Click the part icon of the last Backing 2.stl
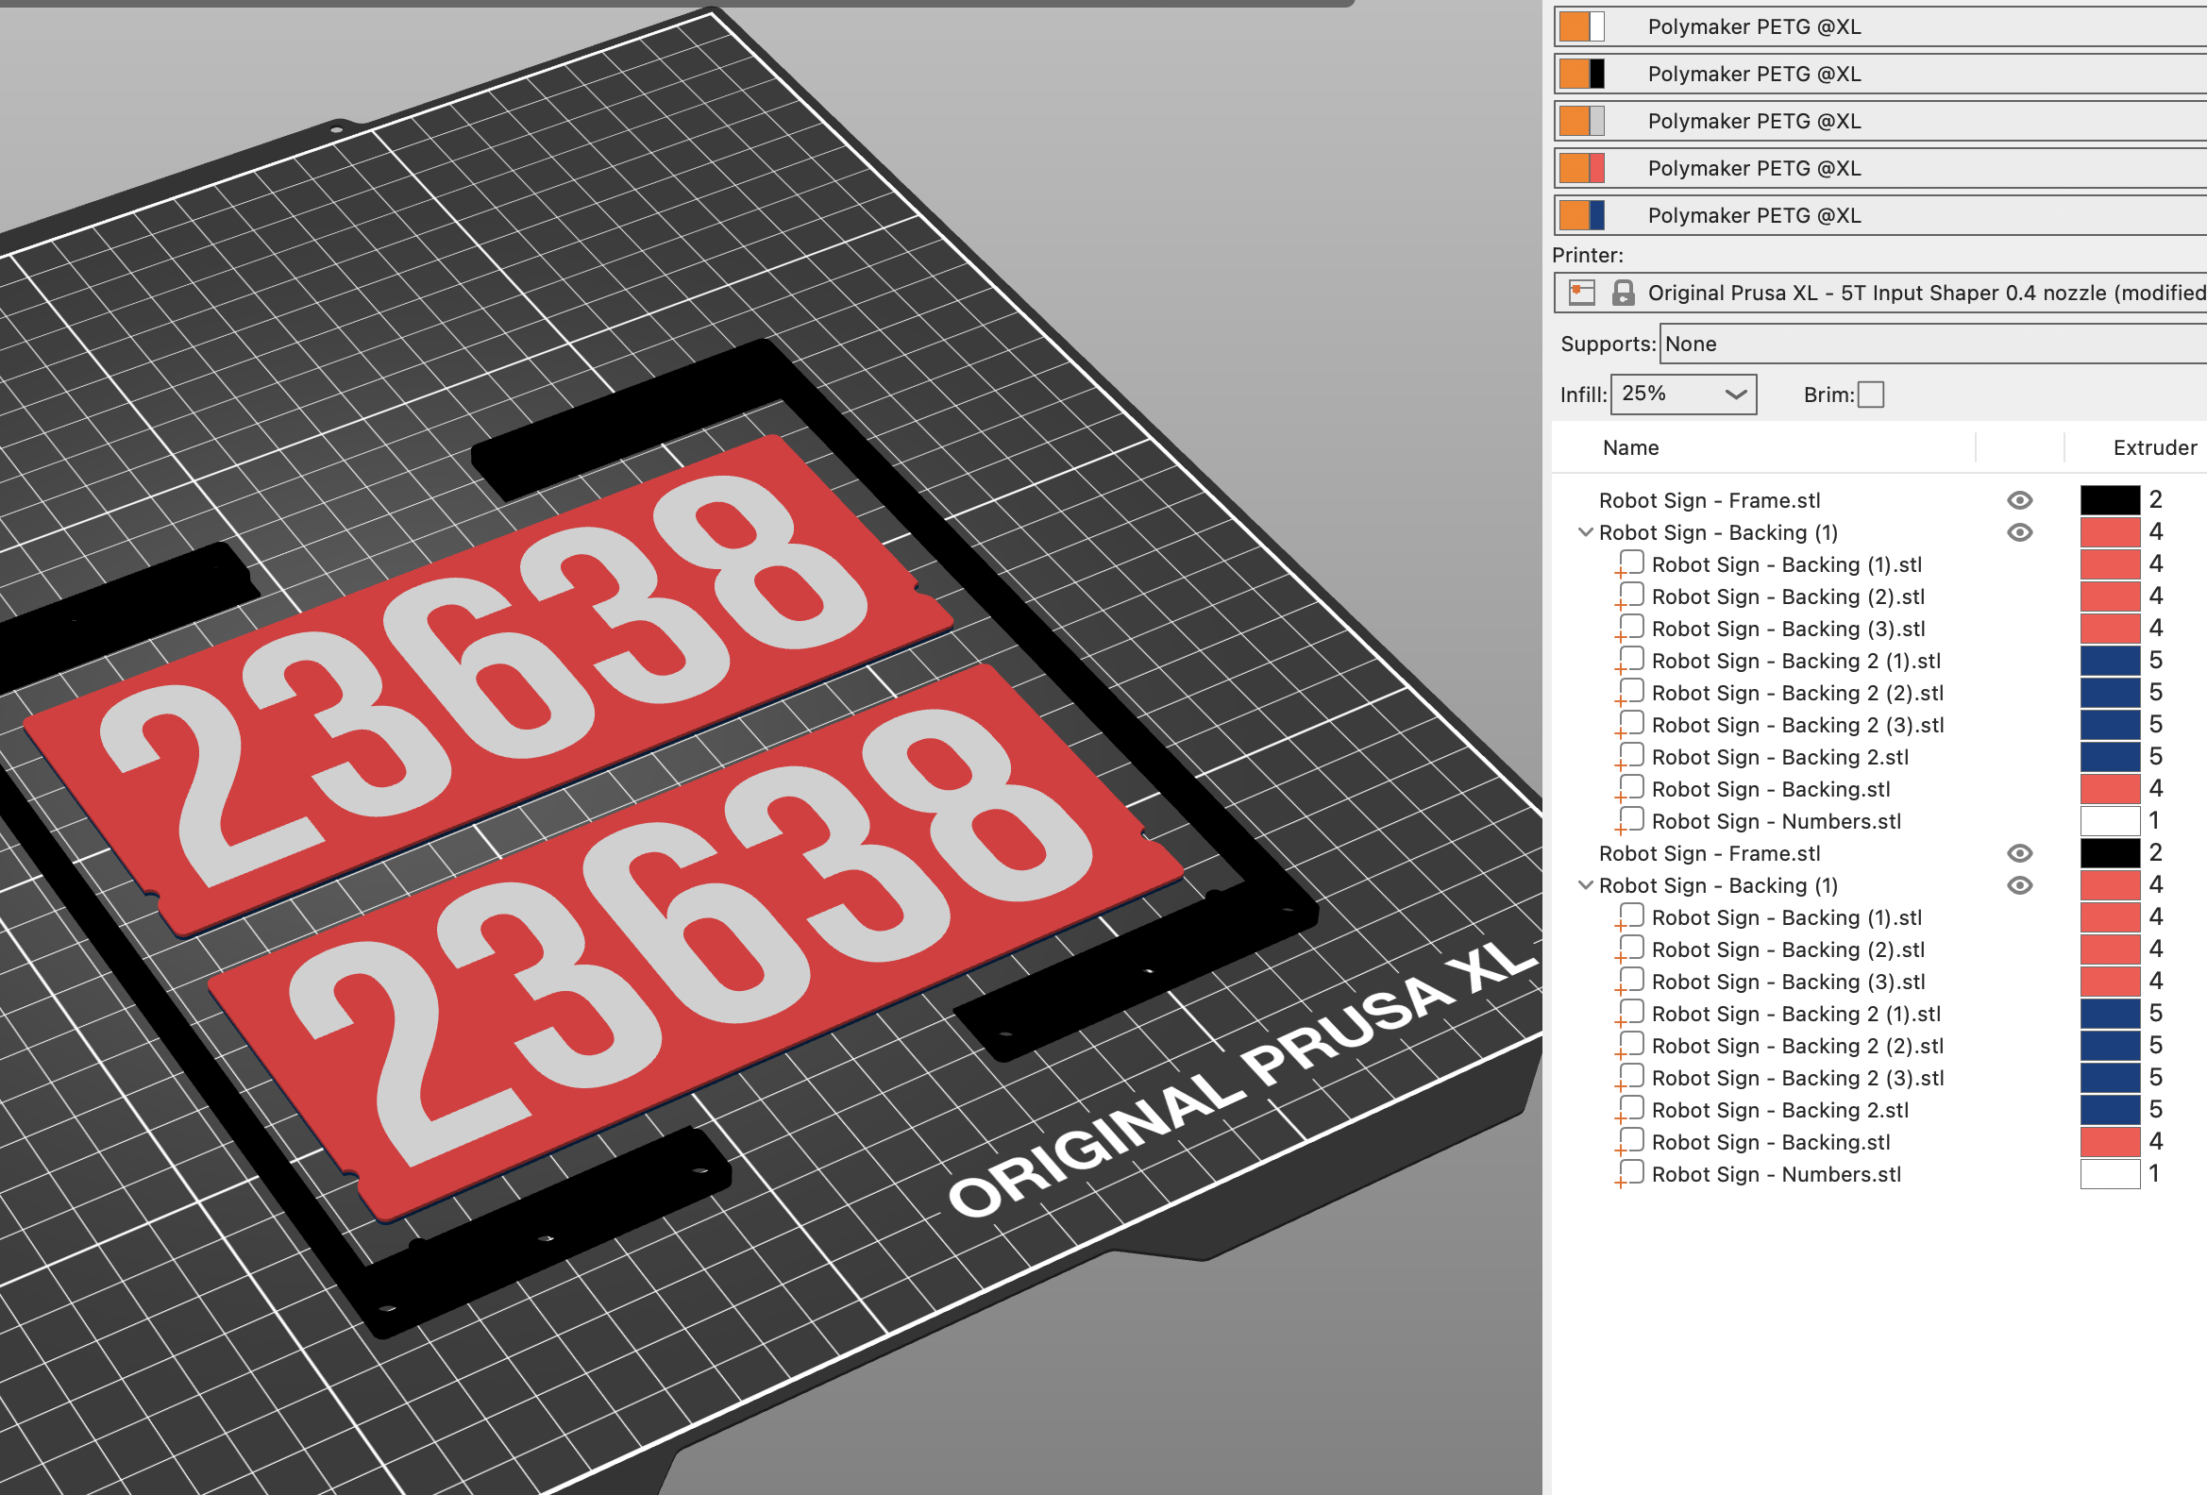The height and width of the screenshot is (1495, 2207). [x=1629, y=1110]
